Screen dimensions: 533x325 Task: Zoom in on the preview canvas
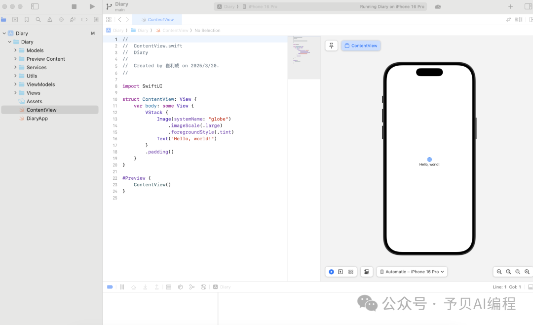[x=527, y=272]
